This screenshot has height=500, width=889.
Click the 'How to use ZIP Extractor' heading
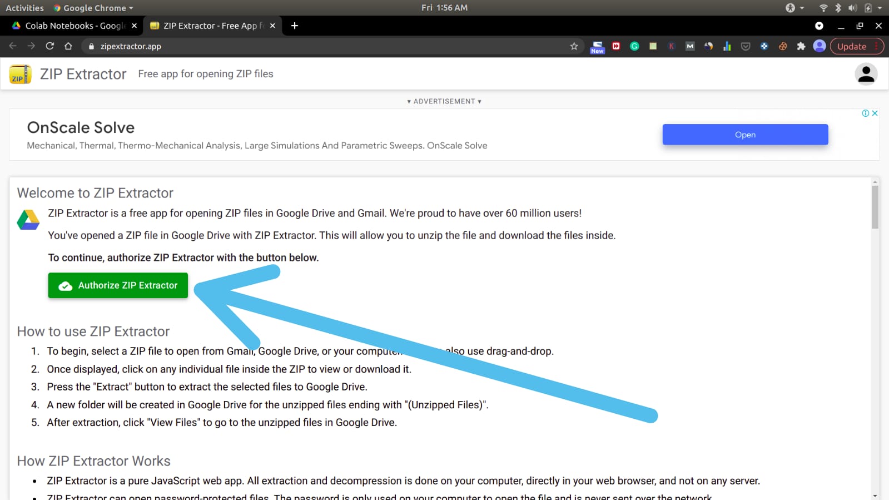(93, 331)
